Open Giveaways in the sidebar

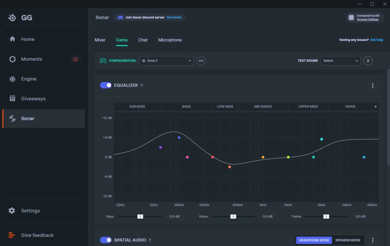44,99
